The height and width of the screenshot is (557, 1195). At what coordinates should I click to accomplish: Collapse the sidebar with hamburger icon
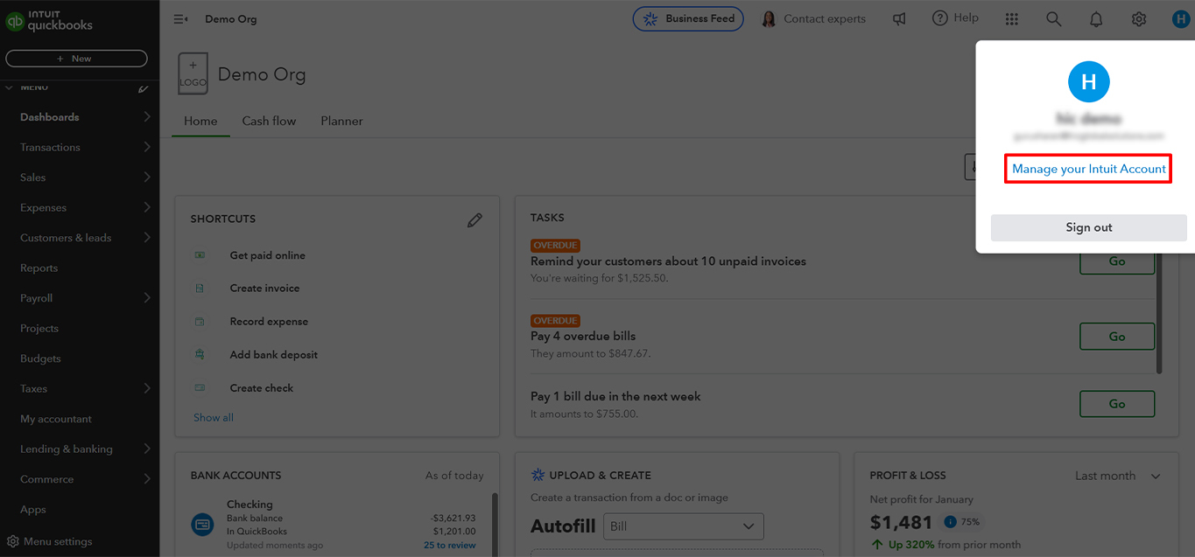click(x=181, y=18)
